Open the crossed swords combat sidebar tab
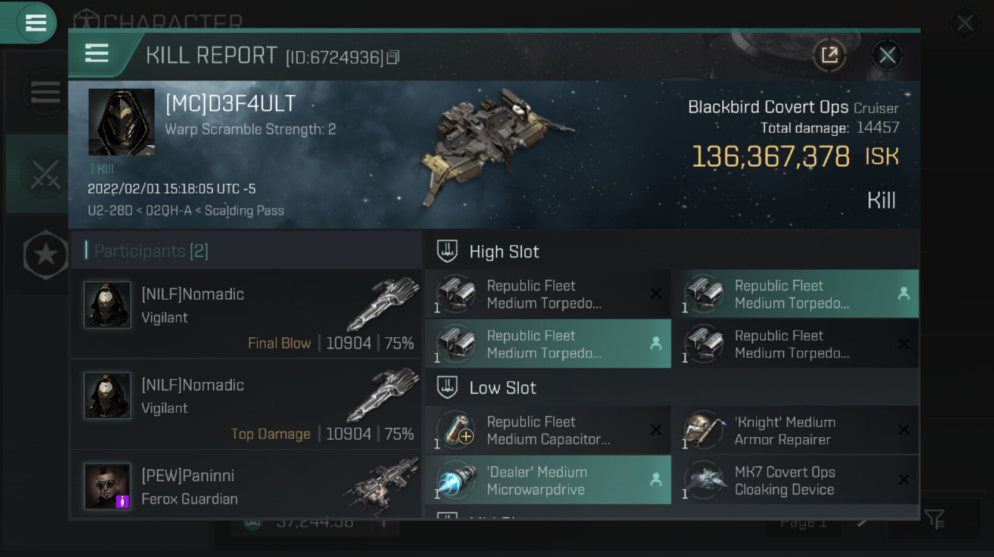 45,174
